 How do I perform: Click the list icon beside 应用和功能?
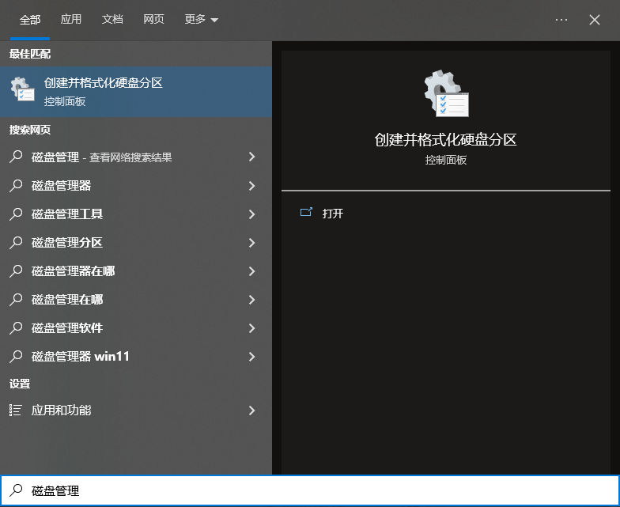[x=16, y=410]
